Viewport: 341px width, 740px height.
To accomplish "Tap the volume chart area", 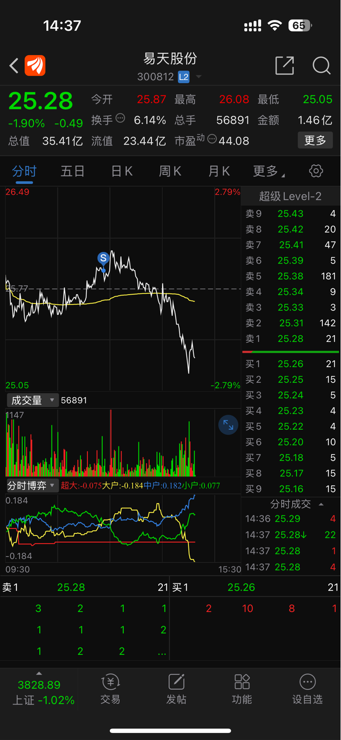I will point(123,443).
